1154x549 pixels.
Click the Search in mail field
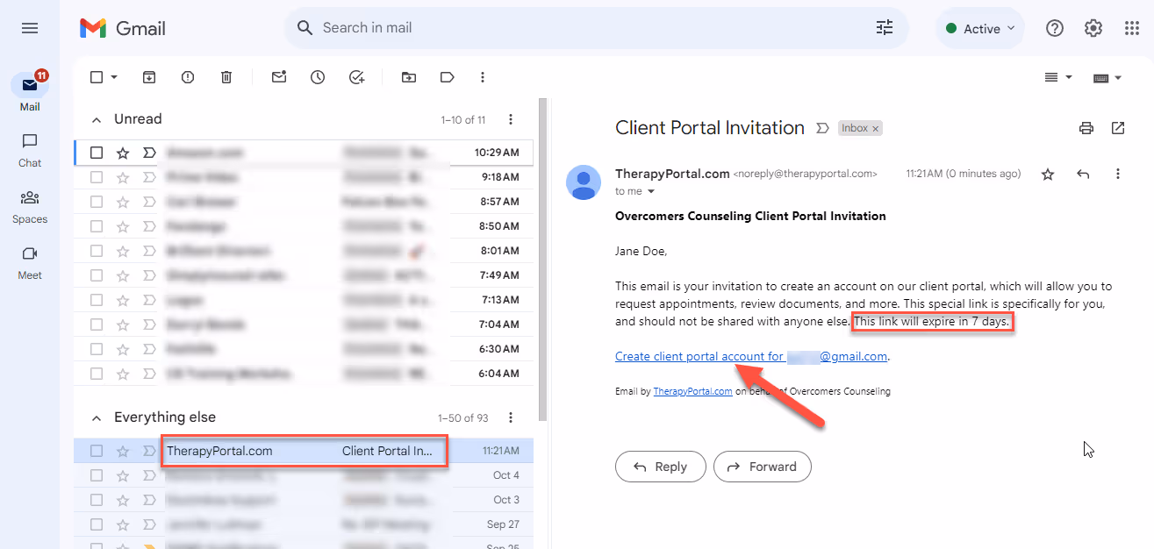pyautogui.click(x=527, y=27)
